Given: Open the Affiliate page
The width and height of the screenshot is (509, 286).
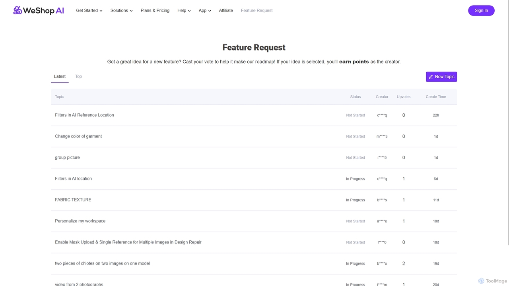Looking at the screenshot, I should 226,10.
